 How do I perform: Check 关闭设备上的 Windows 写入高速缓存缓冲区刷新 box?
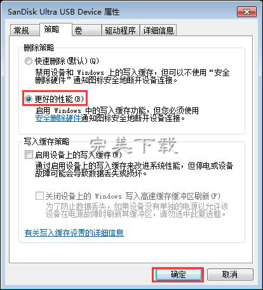[x=39, y=195]
